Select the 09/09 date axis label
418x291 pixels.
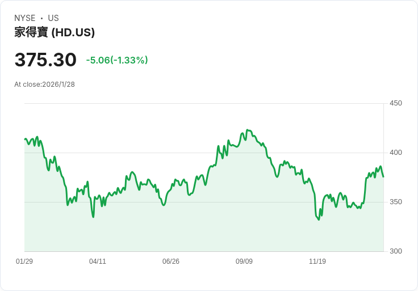tap(244, 262)
